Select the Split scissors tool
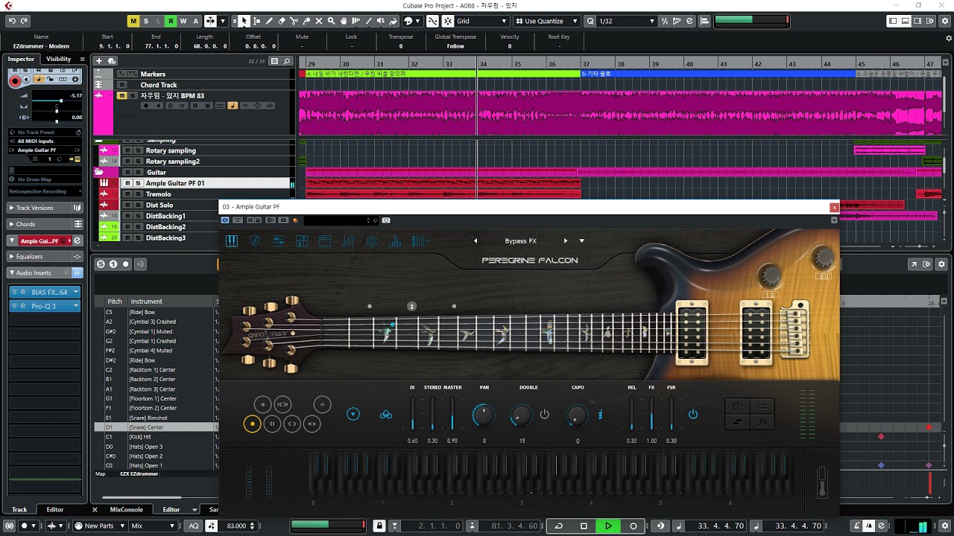Screen dimensions: 954x536 pyautogui.click(x=294, y=21)
